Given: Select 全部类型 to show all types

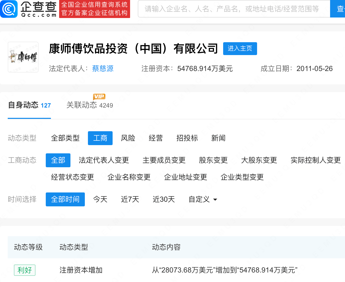Looking at the screenshot, I should 65,138.
